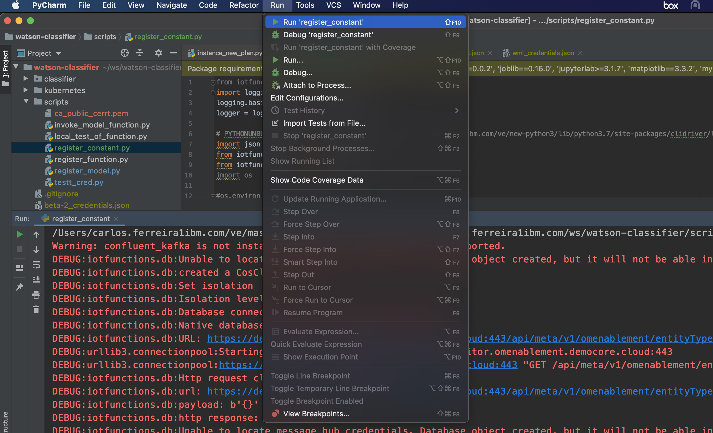
Task: Open the Apple menu
Action: [16, 5]
